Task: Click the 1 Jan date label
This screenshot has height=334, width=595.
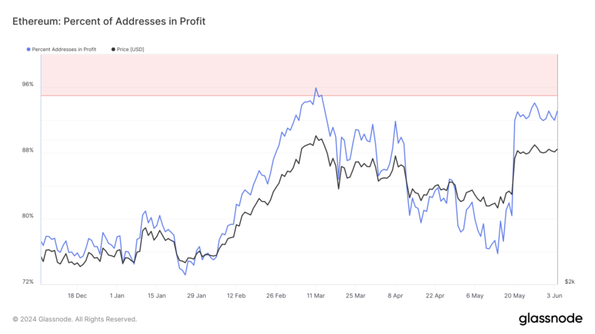Action: [x=117, y=296]
